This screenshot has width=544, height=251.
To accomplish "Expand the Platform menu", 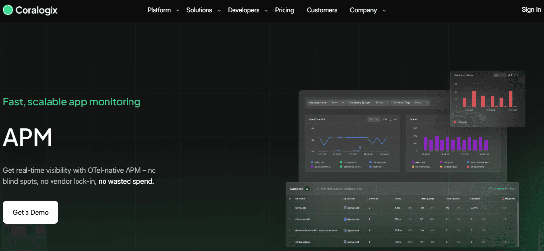I will (163, 10).
